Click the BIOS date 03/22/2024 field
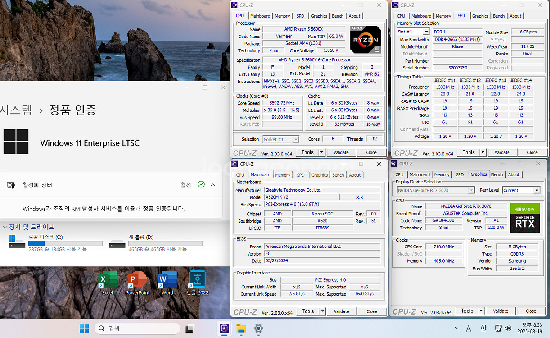 click(322, 261)
